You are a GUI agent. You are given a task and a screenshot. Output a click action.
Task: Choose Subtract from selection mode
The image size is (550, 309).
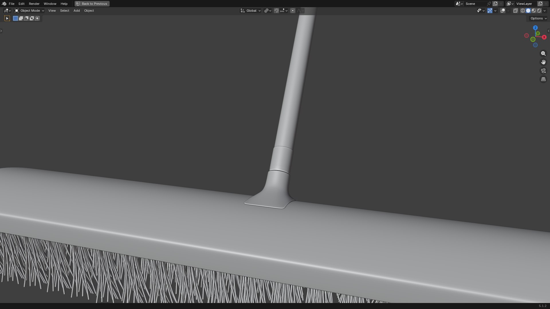(26, 18)
